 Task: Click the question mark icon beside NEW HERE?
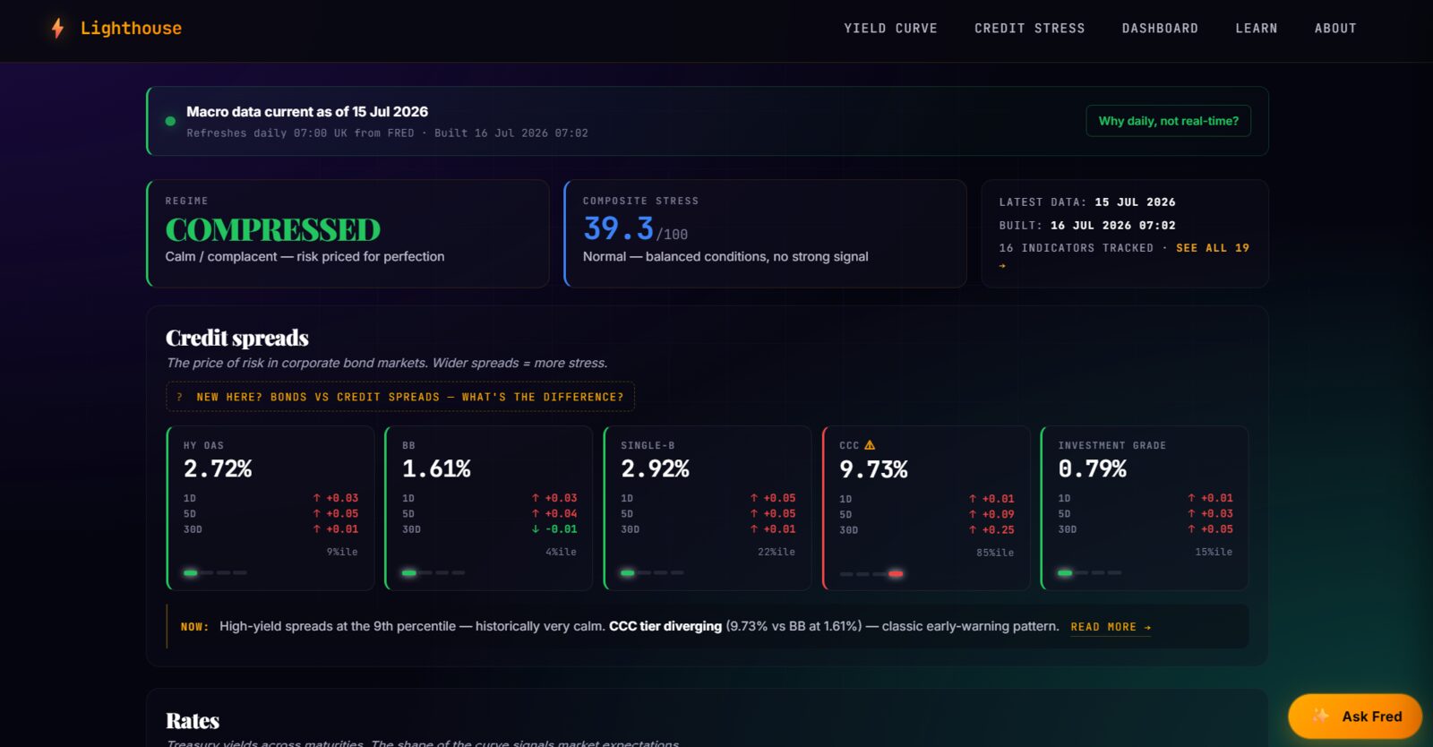(x=179, y=397)
